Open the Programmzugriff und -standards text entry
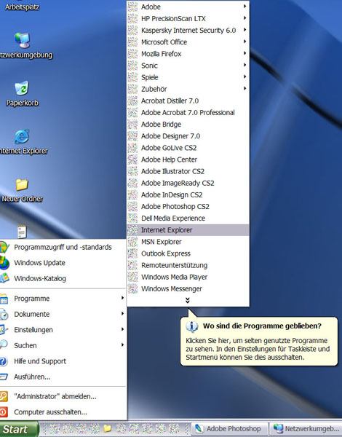342x437 pixels. click(63, 247)
